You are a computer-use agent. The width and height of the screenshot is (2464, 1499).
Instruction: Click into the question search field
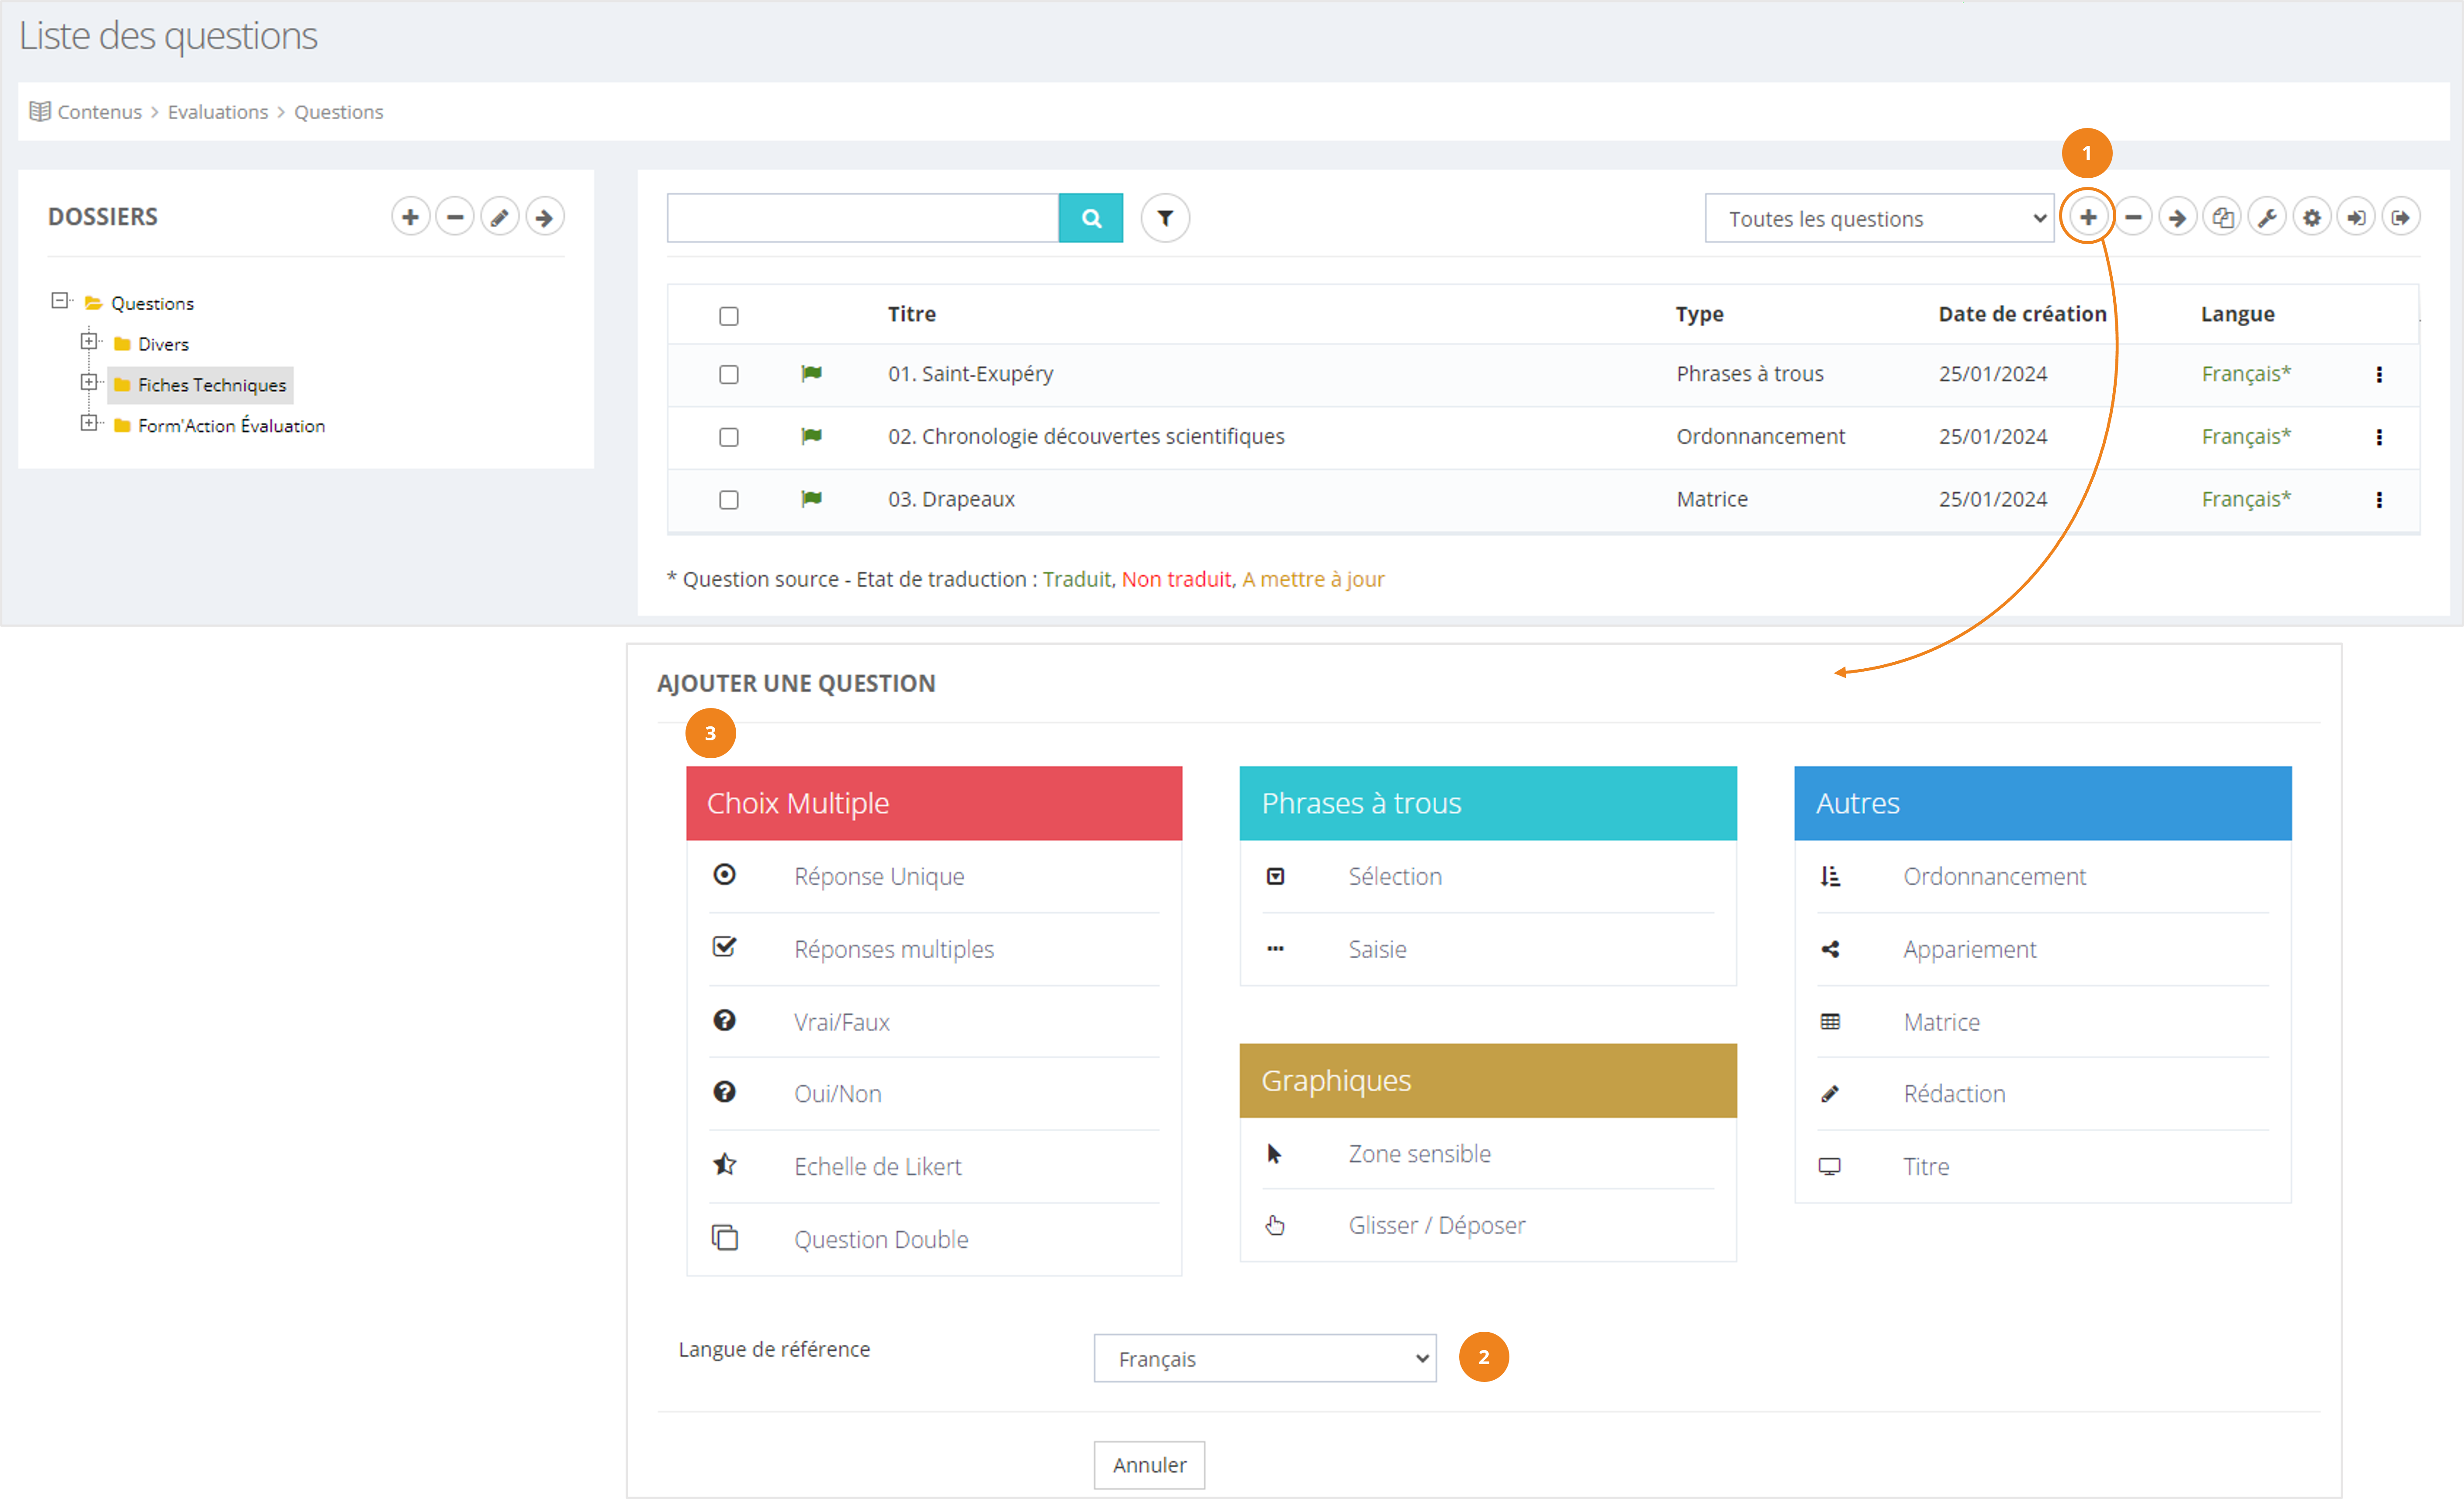click(x=862, y=217)
